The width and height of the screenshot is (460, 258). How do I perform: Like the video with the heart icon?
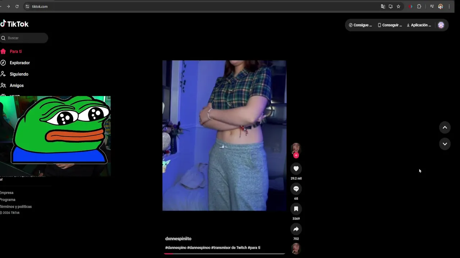(296, 169)
